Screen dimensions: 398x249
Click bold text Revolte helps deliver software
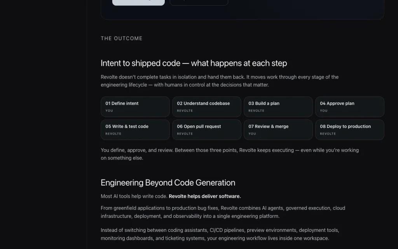(x=204, y=196)
